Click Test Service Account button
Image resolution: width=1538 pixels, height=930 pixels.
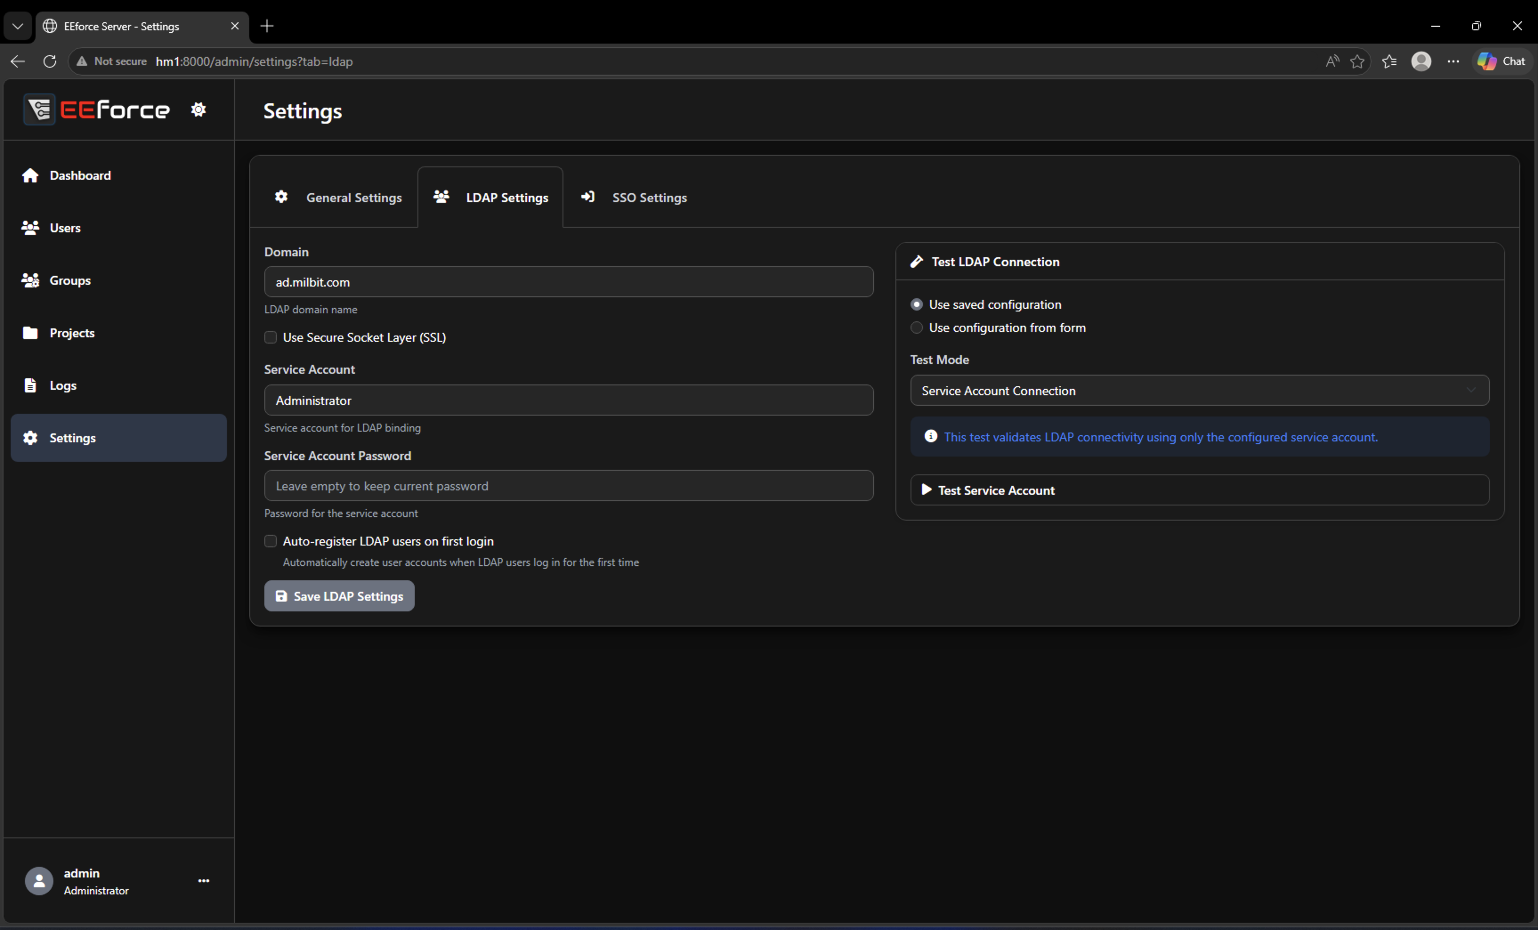pyautogui.click(x=1199, y=490)
